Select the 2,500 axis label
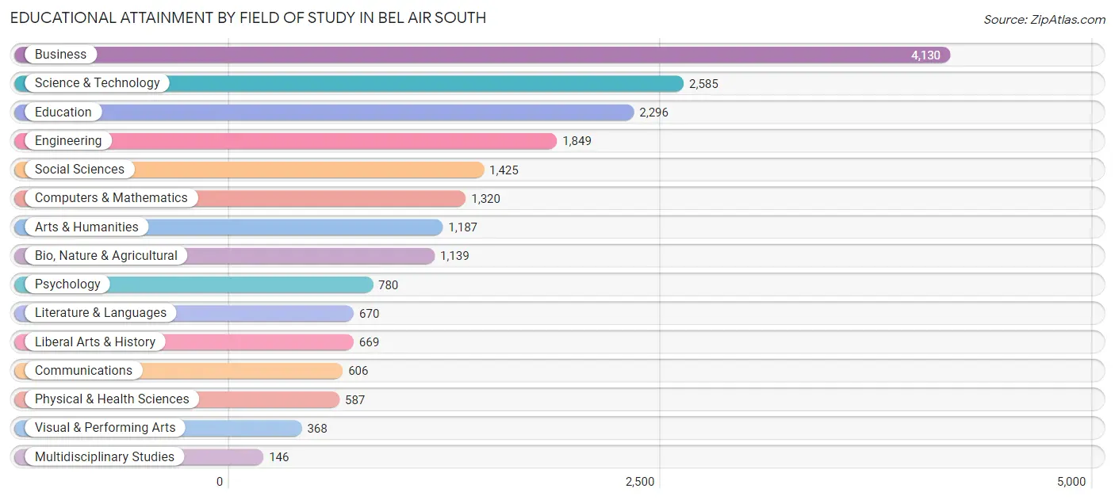 [640, 482]
